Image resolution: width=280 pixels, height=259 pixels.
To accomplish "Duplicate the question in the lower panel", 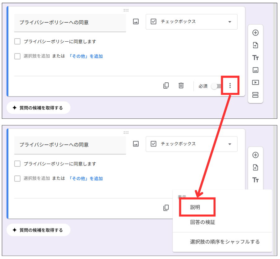I will point(166,208).
